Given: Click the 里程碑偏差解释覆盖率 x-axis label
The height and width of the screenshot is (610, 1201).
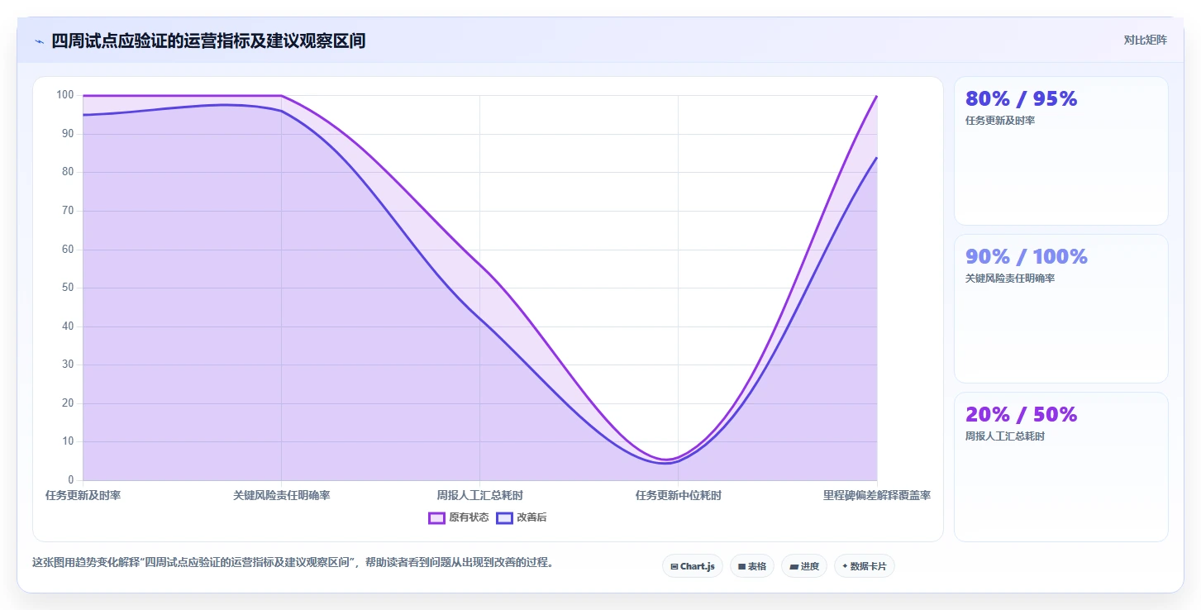Looking at the screenshot, I should [x=877, y=495].
